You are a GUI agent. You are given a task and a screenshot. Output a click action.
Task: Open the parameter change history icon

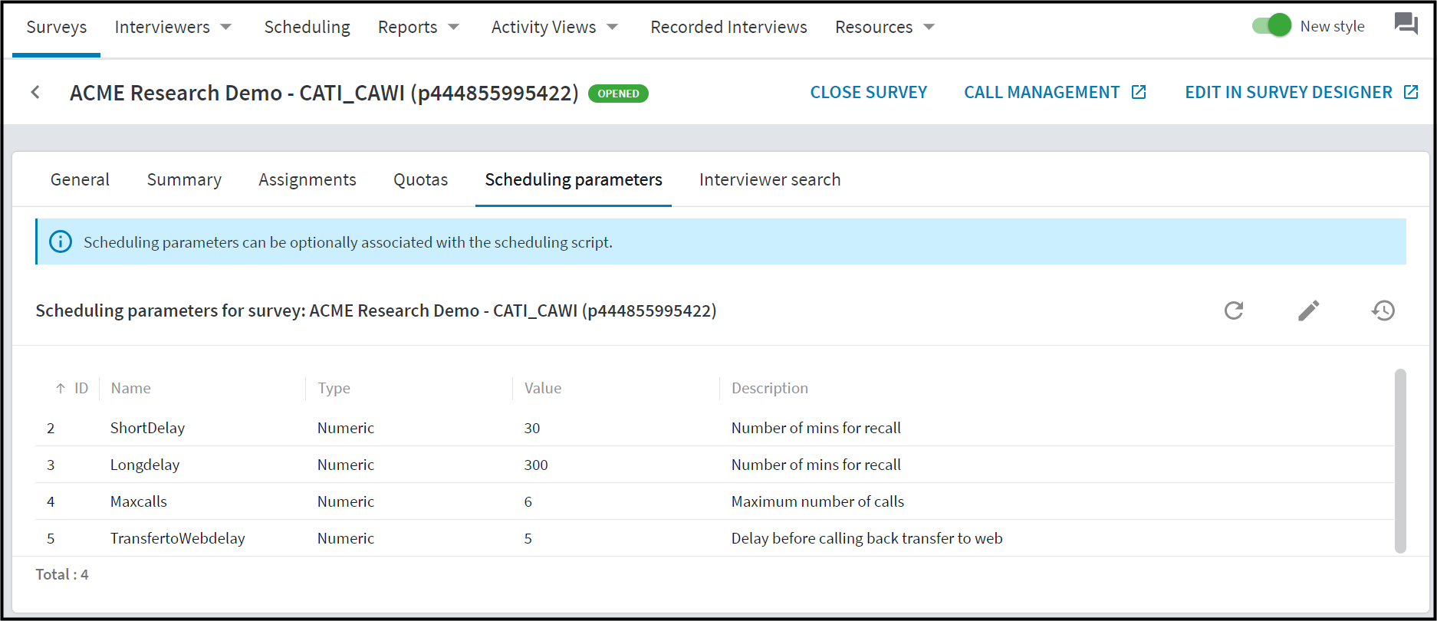point(1383,310)
